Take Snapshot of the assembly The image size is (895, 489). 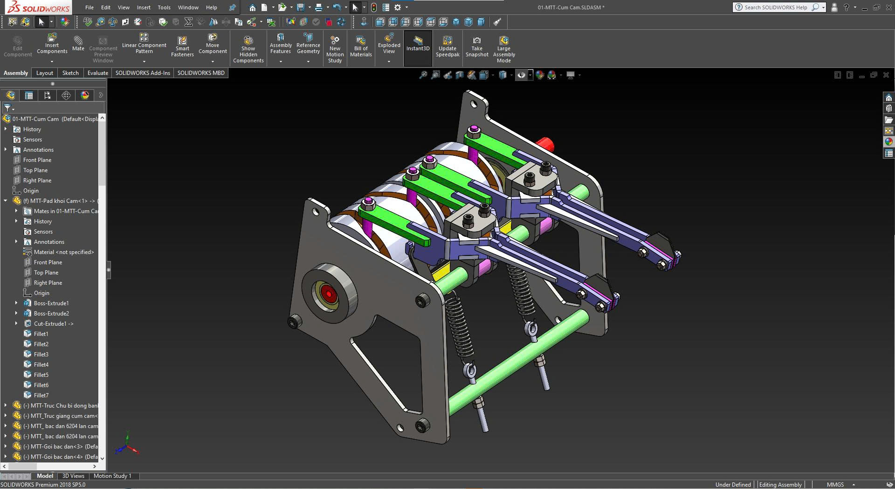click(x=477, y=47)
